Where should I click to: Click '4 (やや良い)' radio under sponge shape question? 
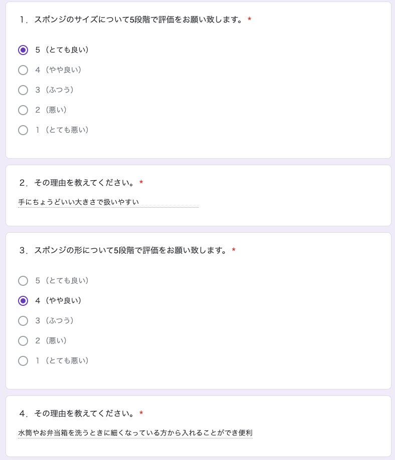pos(23,301)
